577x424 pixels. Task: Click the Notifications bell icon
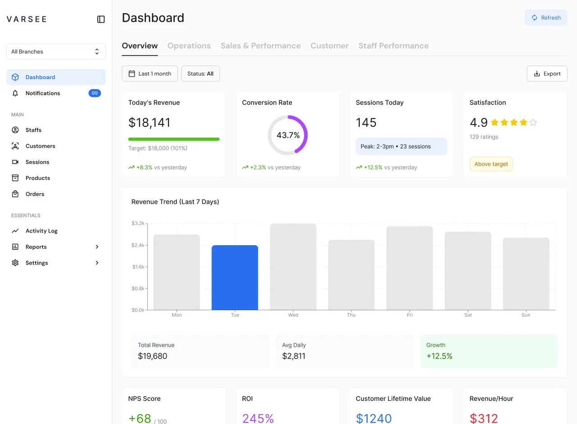pos(15,93)
